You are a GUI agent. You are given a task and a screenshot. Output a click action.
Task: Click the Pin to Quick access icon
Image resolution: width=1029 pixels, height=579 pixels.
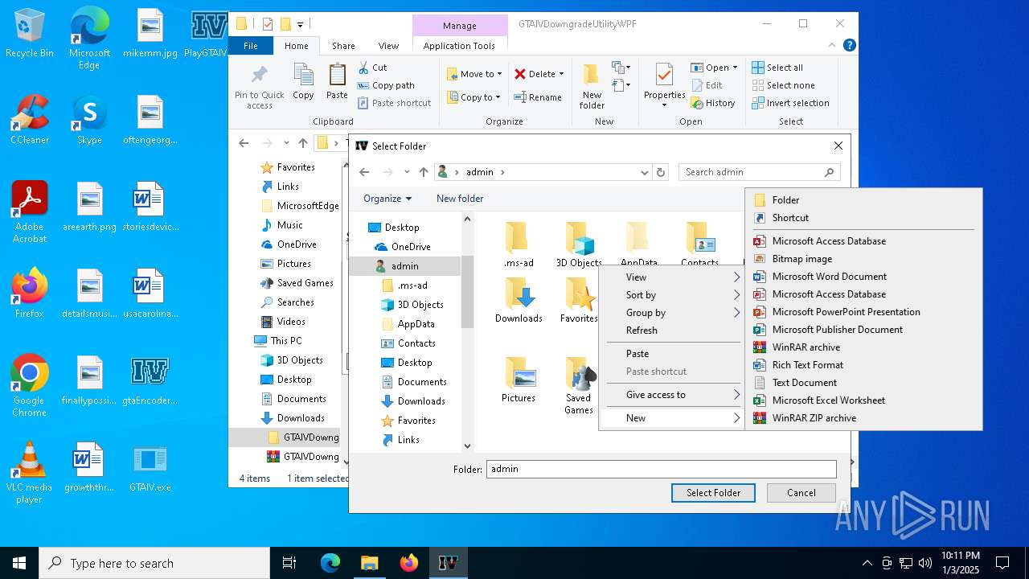tap(259, 76)
